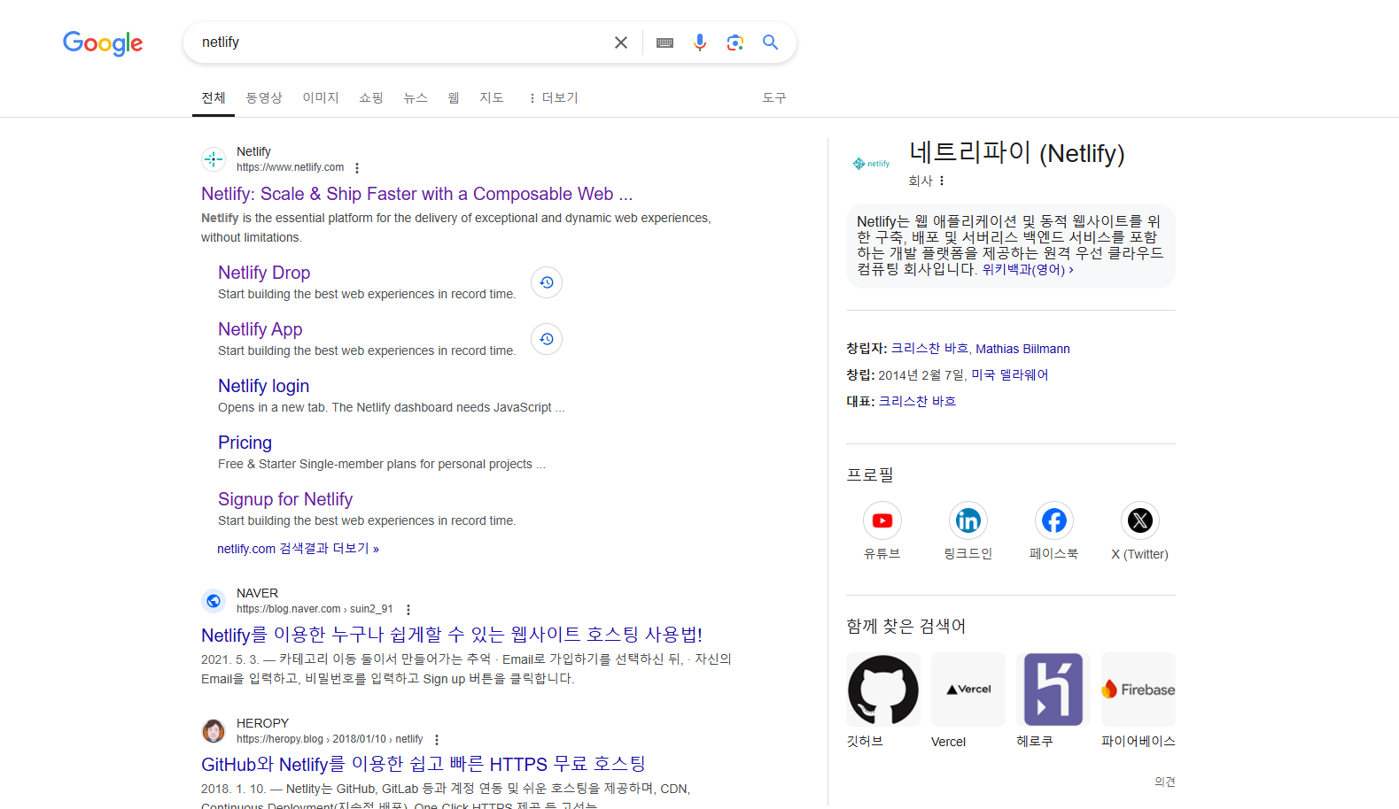The height and width of the screenshot is (809, 1399).
Task: Click the magnifier search button
Action: pos(770,42)
